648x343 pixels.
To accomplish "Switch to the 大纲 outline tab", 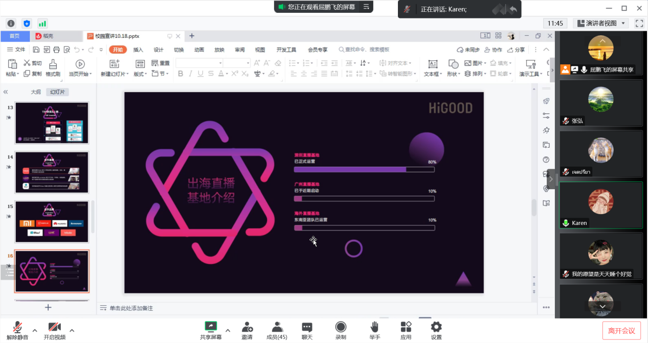I will click(x=35, y=92).
